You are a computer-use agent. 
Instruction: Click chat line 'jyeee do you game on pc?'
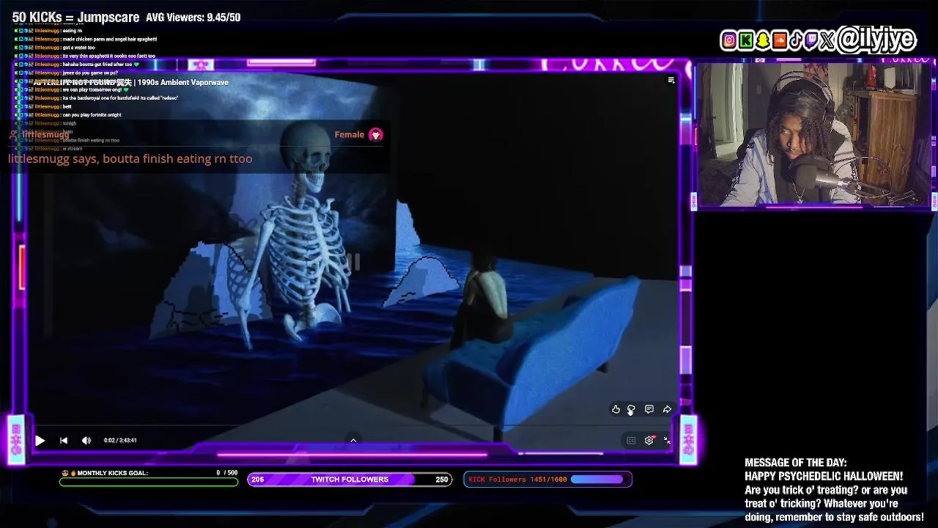click(x=90, y=73)
